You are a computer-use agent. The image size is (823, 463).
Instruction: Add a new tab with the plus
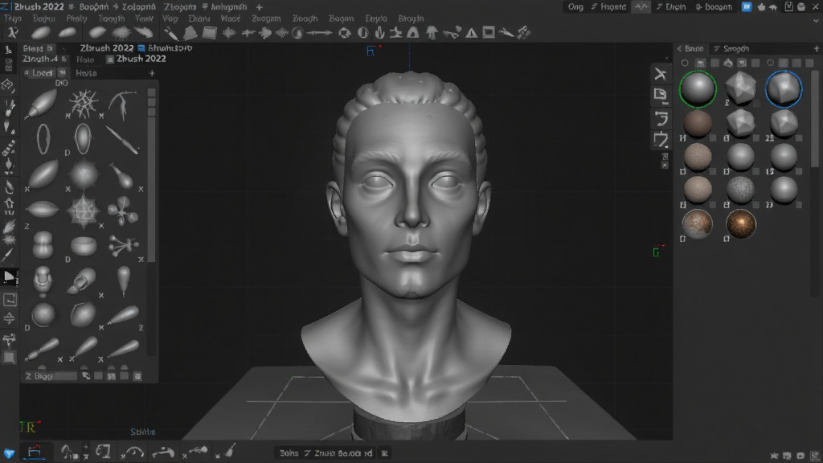(x=259, y=6)
